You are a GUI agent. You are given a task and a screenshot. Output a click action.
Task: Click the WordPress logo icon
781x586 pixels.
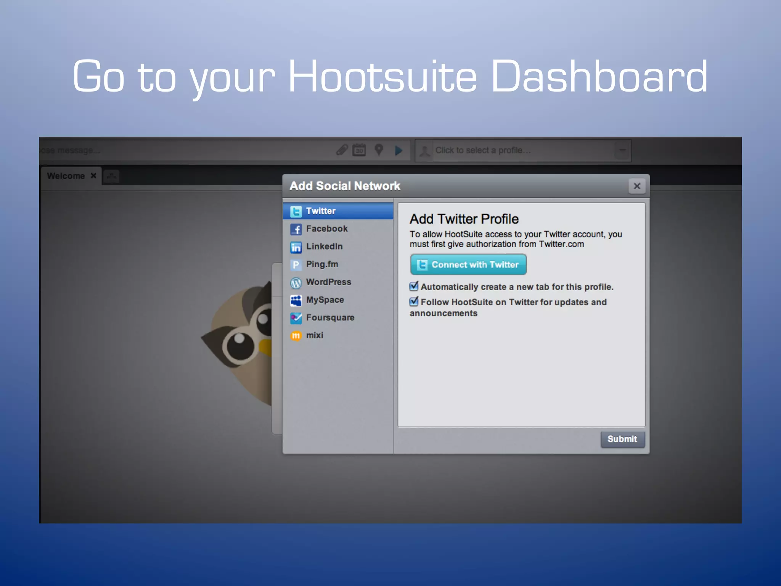(296, 283)
